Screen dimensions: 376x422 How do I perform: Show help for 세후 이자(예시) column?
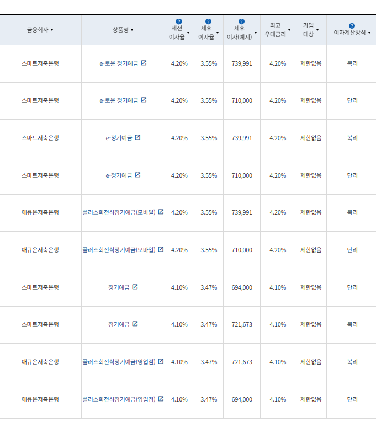[241, 22]
